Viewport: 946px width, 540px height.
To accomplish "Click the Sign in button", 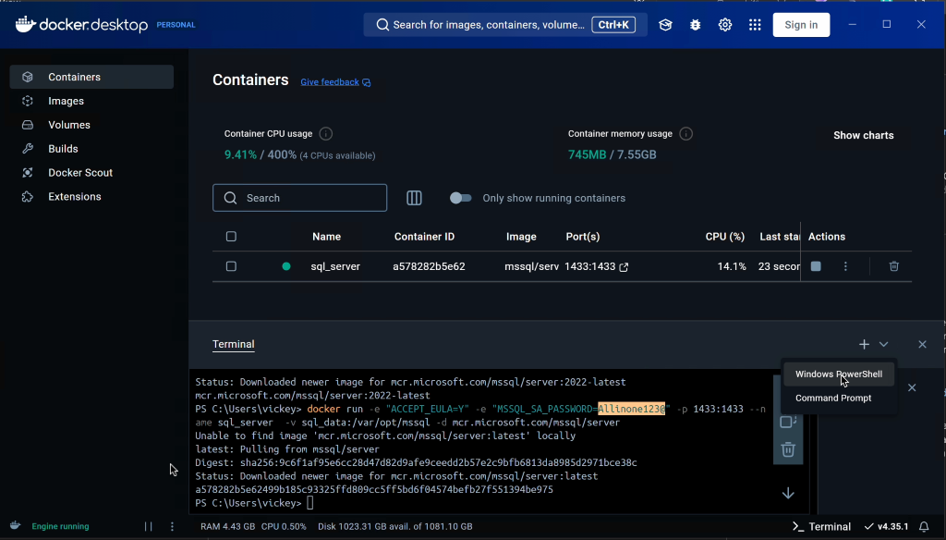I will pos(801,25).
